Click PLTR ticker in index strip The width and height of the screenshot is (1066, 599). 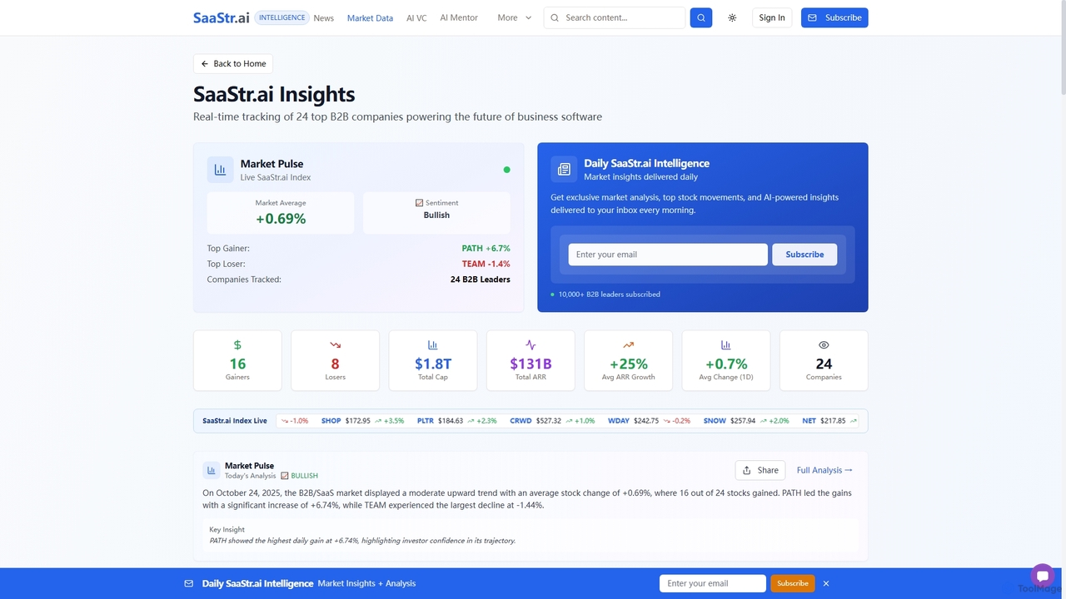tap(426, 421)
